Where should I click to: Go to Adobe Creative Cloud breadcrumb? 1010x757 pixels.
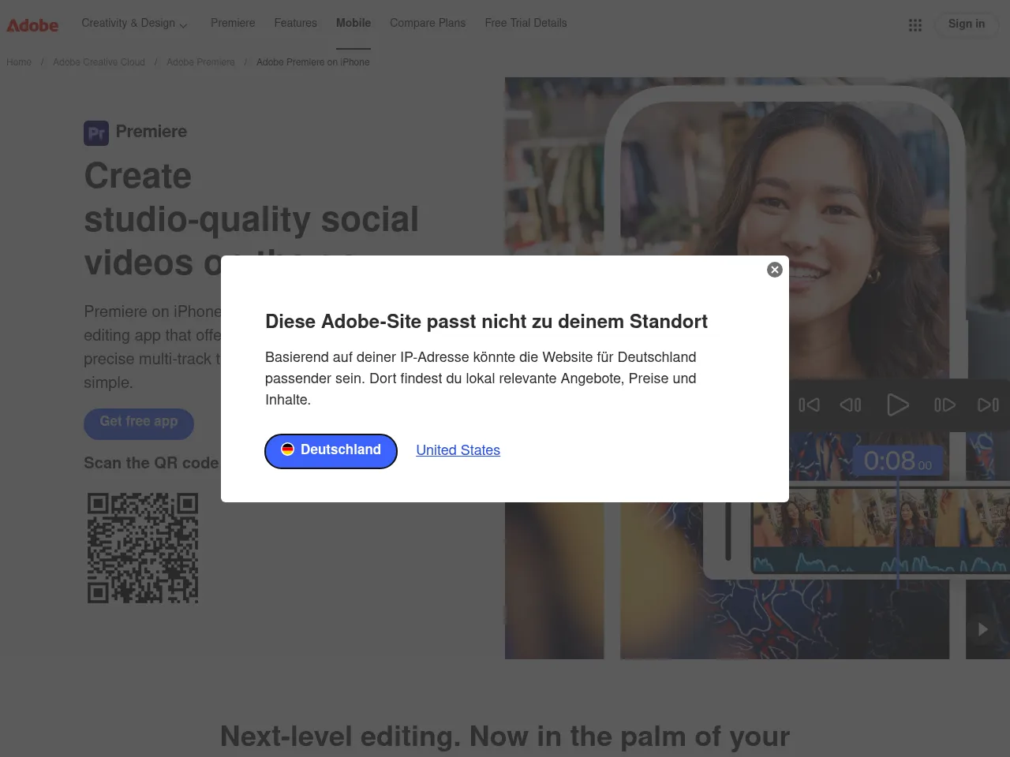pos(99,62)
